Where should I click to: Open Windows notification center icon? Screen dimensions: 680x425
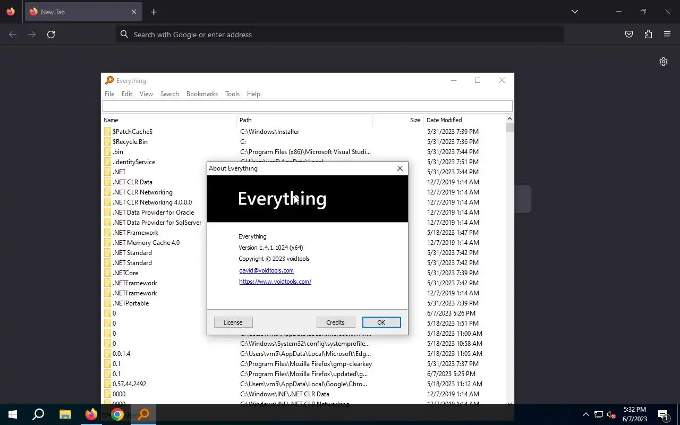pos(663,414)
